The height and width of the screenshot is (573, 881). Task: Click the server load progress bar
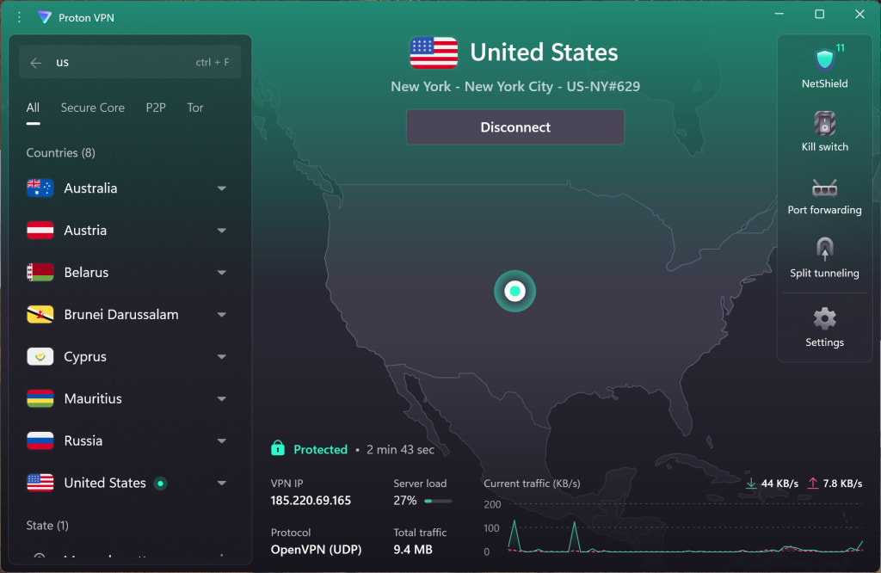[x=438, y=501]
